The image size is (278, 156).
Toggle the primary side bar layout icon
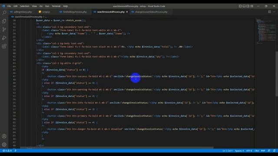pos(240,6)
